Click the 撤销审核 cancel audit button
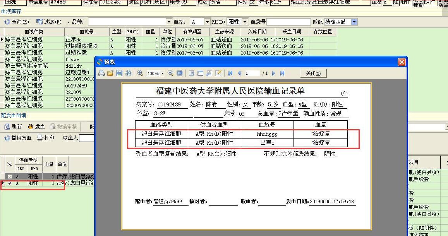 (64, 127)
